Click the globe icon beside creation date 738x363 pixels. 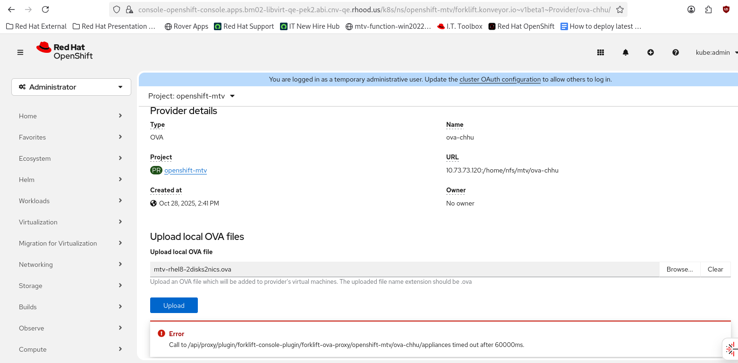(153, 203)
